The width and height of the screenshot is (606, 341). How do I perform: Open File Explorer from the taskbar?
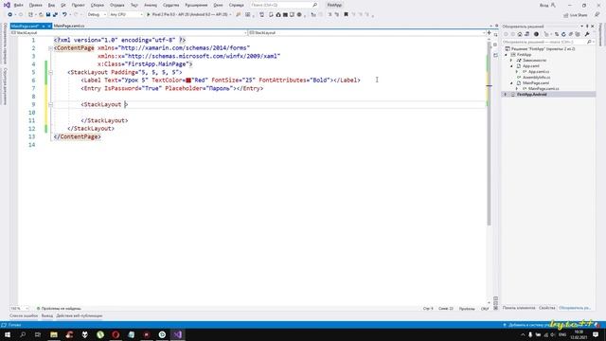point(54,334)
